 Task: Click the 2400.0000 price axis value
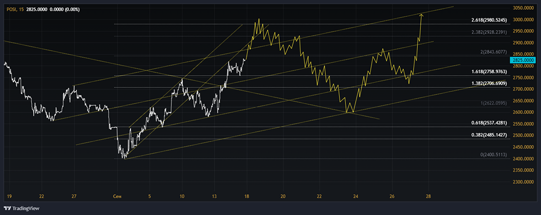[x=523, y=159]
